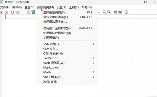
Task: Expand the Markdown submenu
Action: click(67, 67)
